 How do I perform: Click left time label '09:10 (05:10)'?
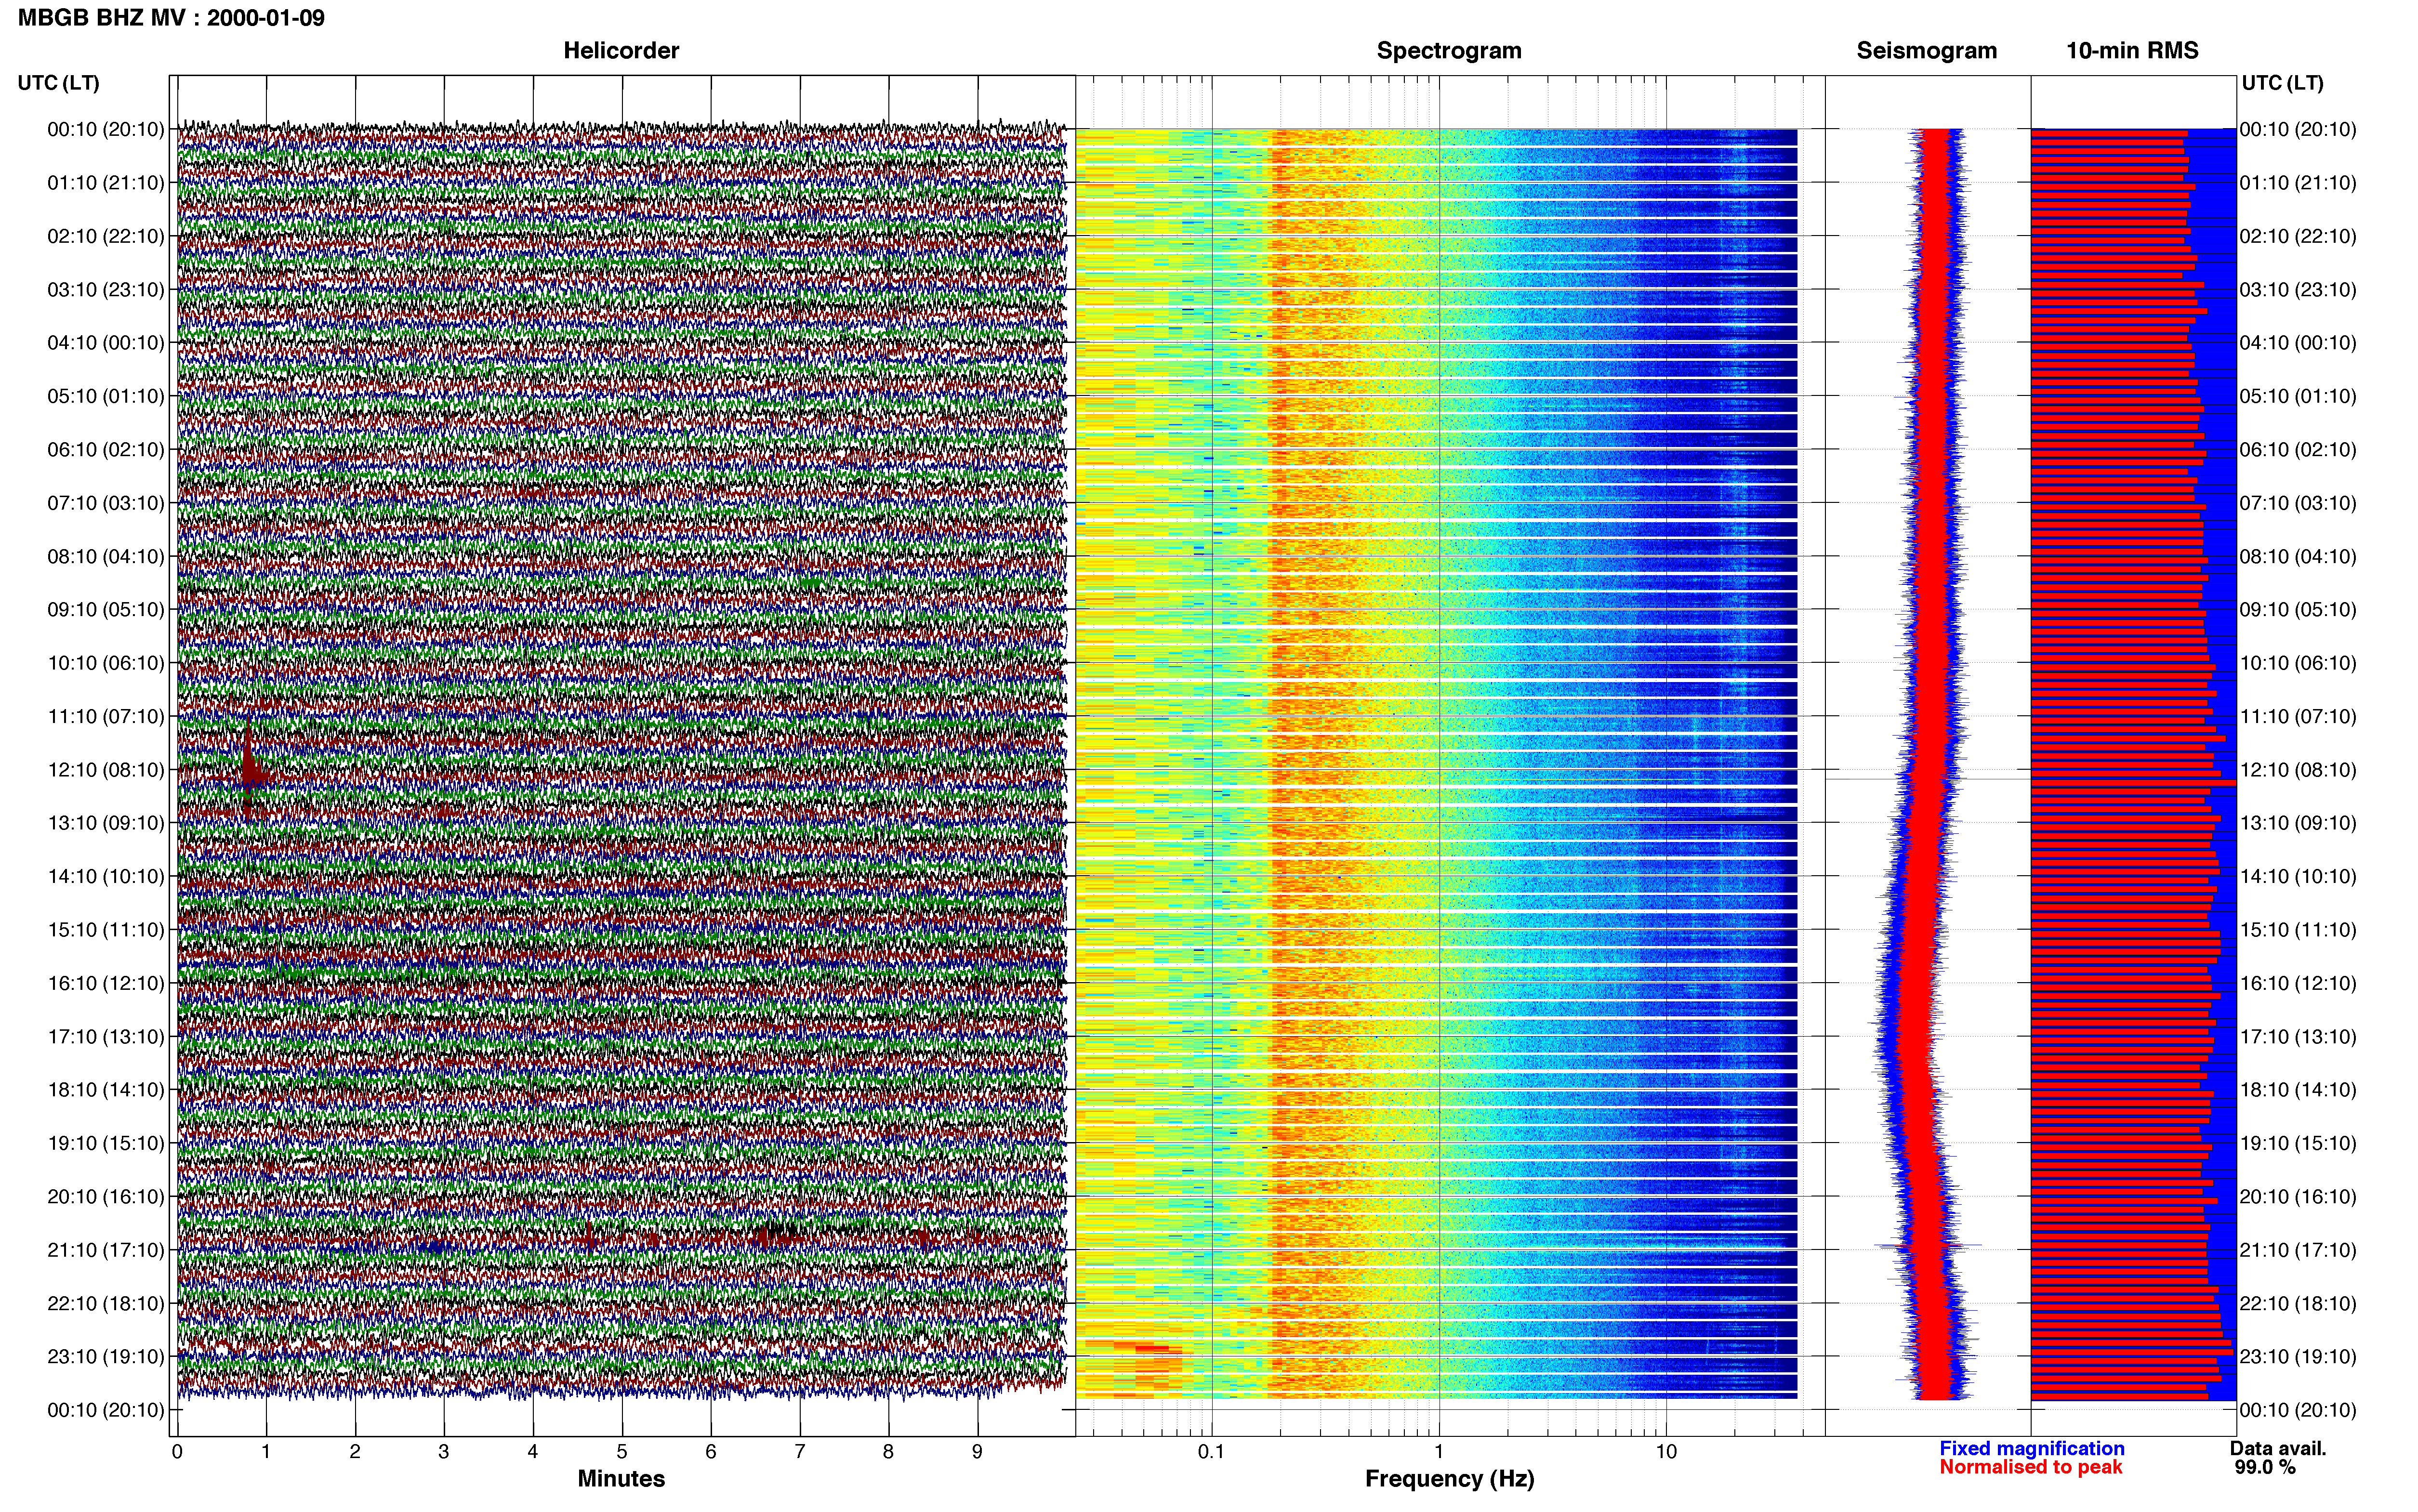coord(106,610)
